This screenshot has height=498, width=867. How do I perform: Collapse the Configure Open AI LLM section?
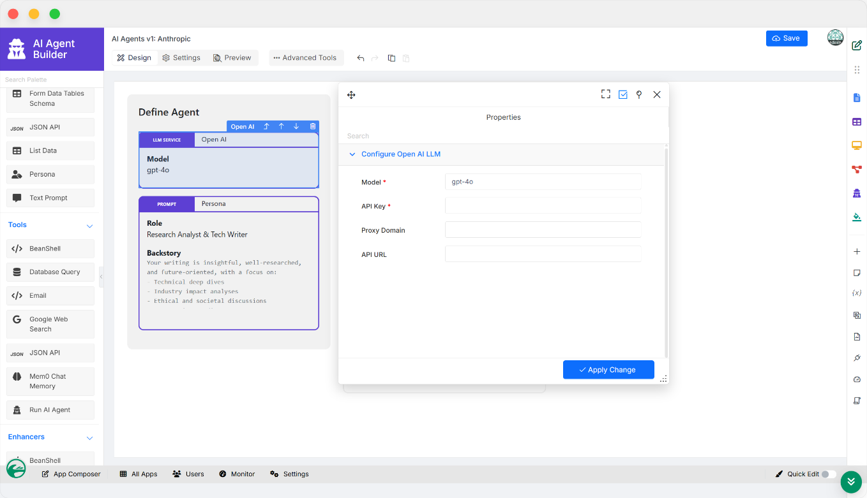coord(352,154)
